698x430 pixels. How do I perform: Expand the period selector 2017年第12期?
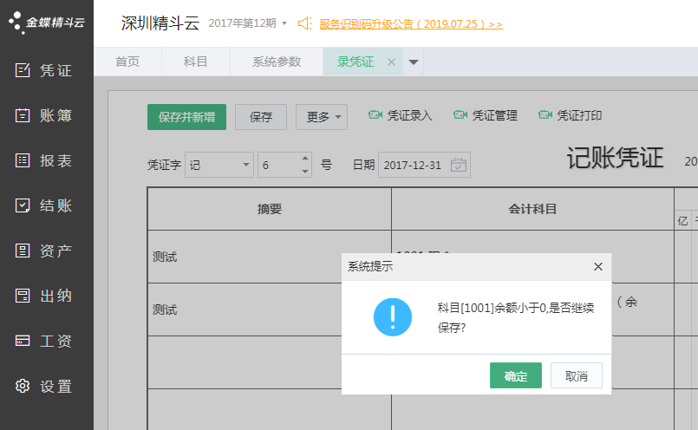284,24
